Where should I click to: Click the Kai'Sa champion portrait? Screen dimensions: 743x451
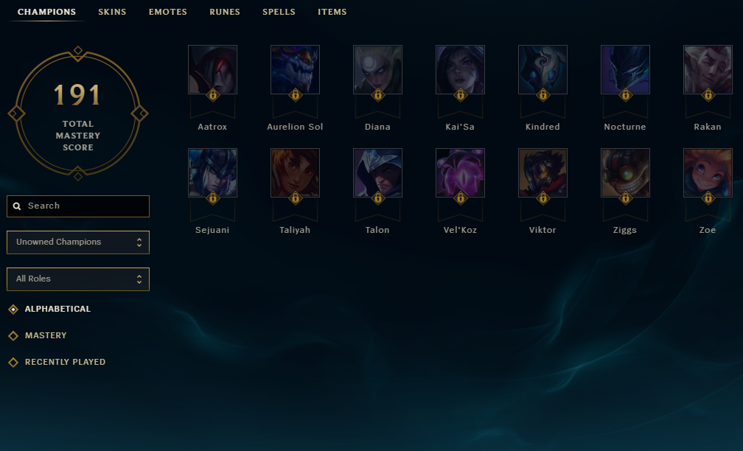(460, 69)
